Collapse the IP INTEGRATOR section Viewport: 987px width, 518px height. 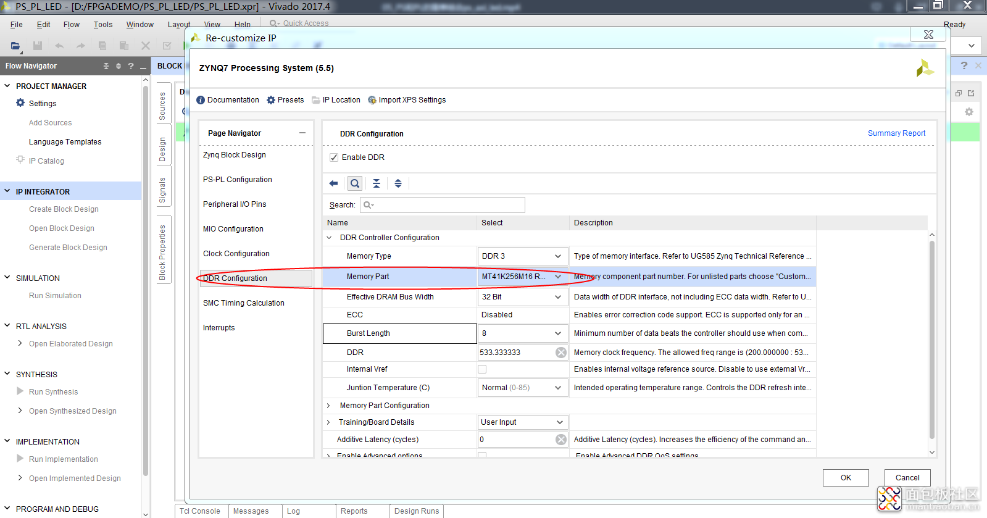7,191
